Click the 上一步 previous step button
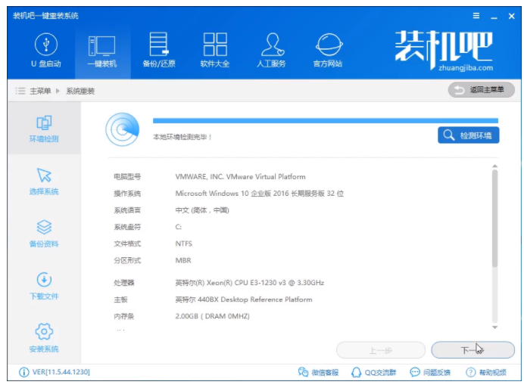This screenshot has height=388, width=524. 381,350
